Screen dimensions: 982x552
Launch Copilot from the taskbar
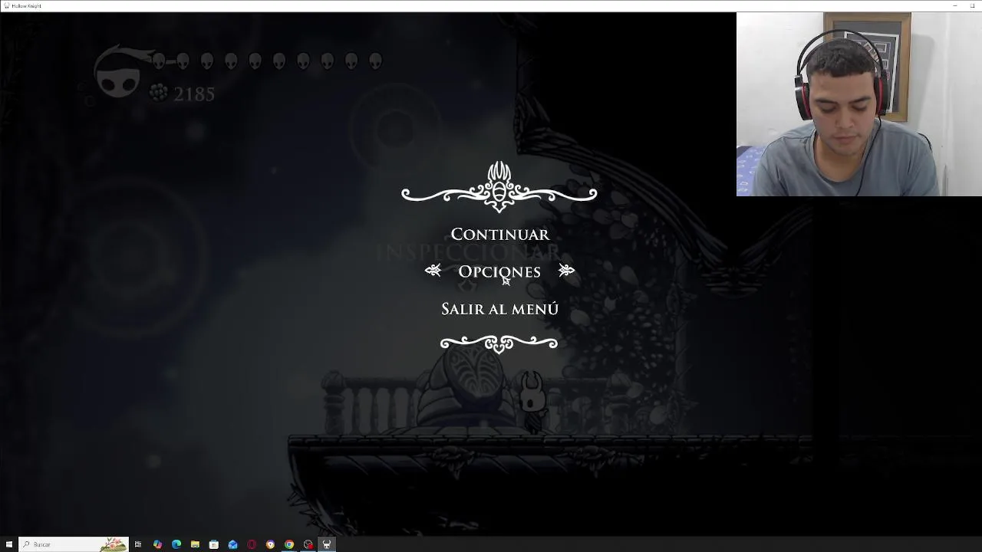point(157,544)
